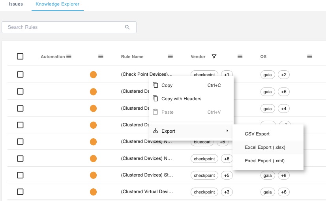Select CSV Export option
Viewport: 326px width, 201px height.
click(257, 134)
